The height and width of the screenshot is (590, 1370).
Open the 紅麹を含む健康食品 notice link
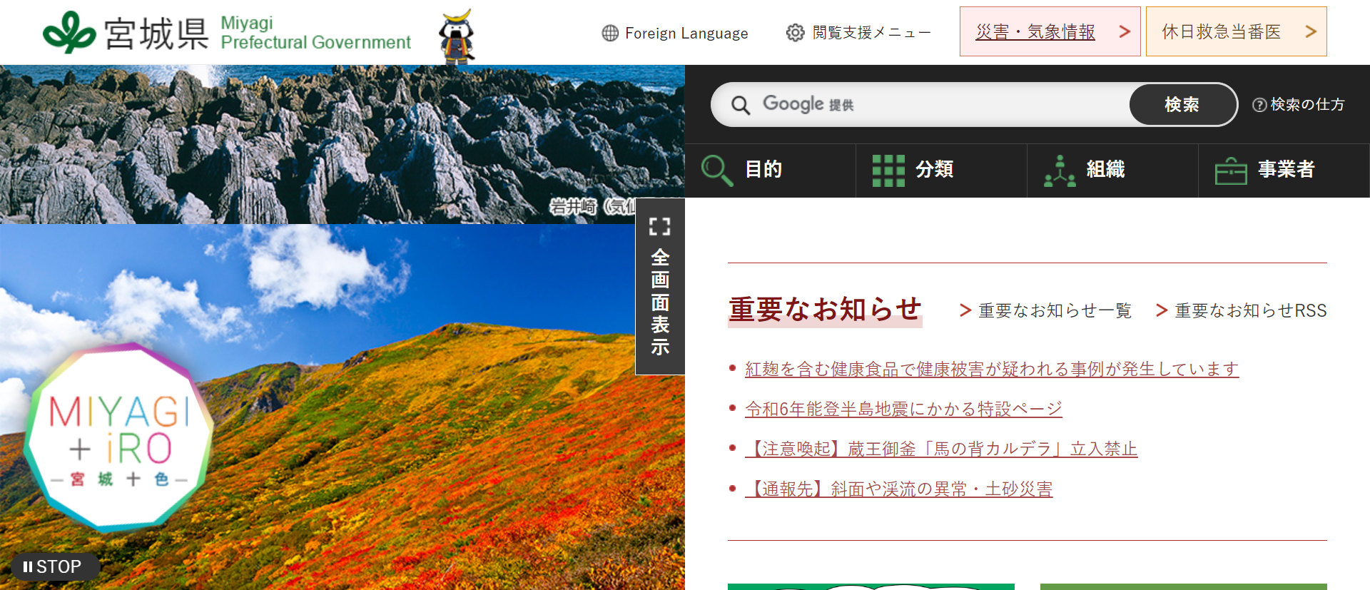[992, 369]
